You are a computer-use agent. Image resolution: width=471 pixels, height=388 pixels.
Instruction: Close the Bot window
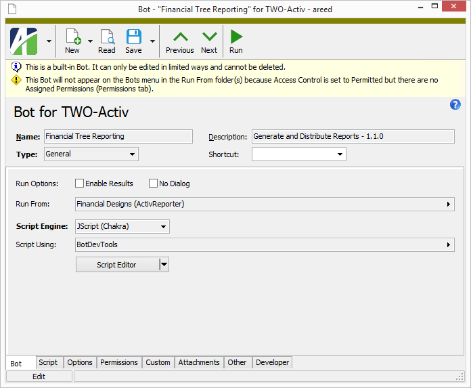pyautogui.click(x=453, y=6)
